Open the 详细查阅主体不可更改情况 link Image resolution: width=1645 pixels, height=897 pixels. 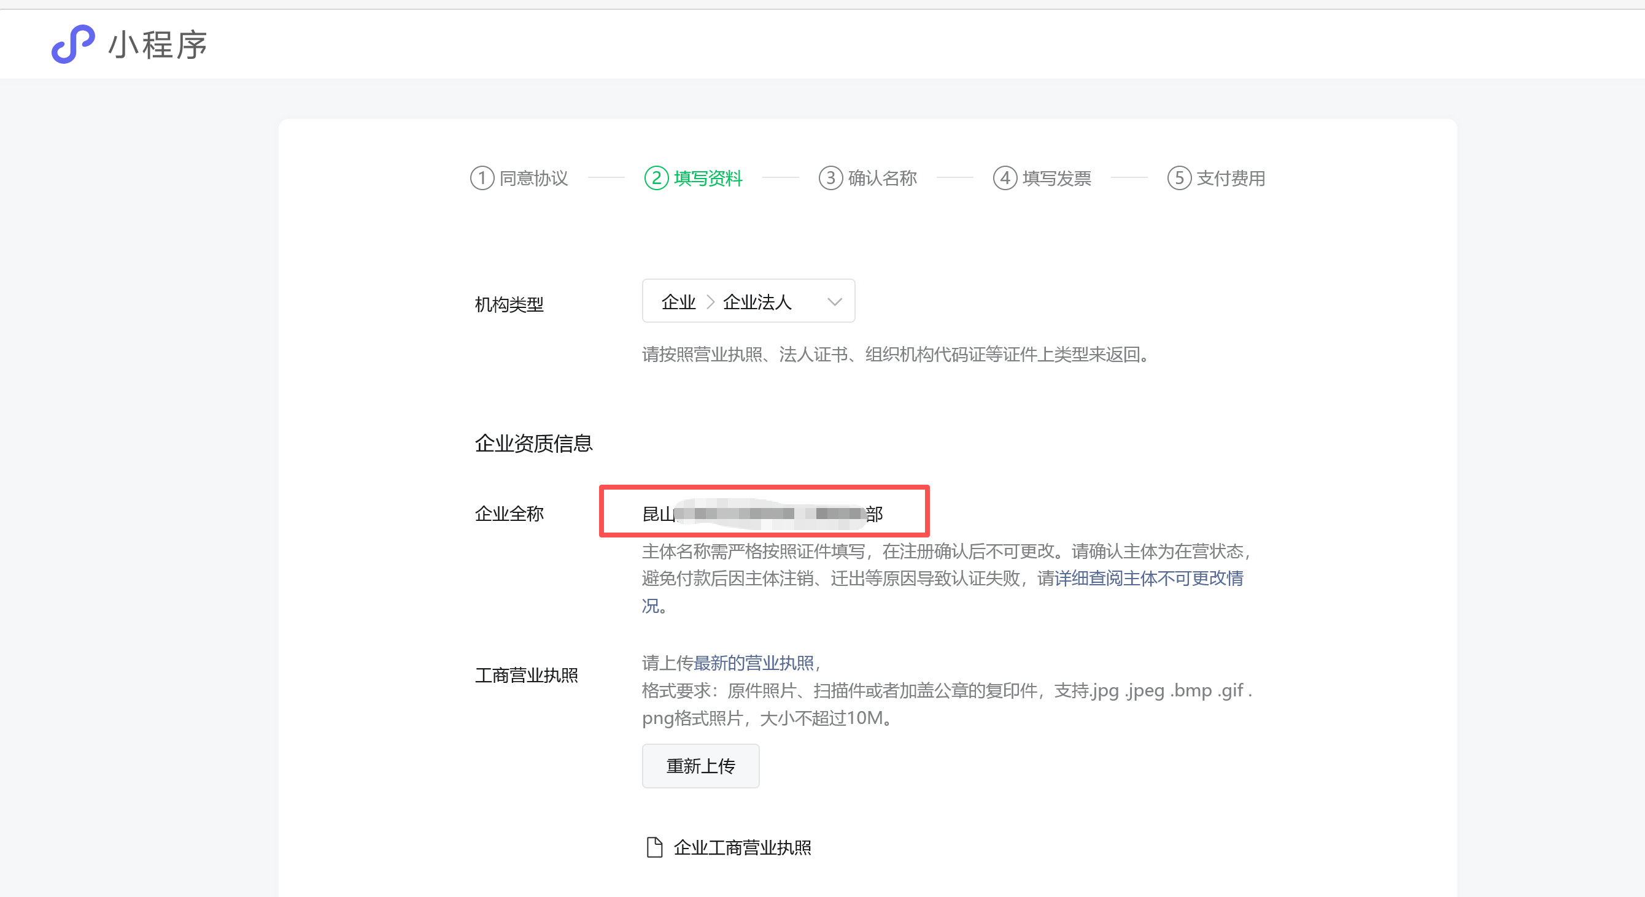tap(1149, 579)
